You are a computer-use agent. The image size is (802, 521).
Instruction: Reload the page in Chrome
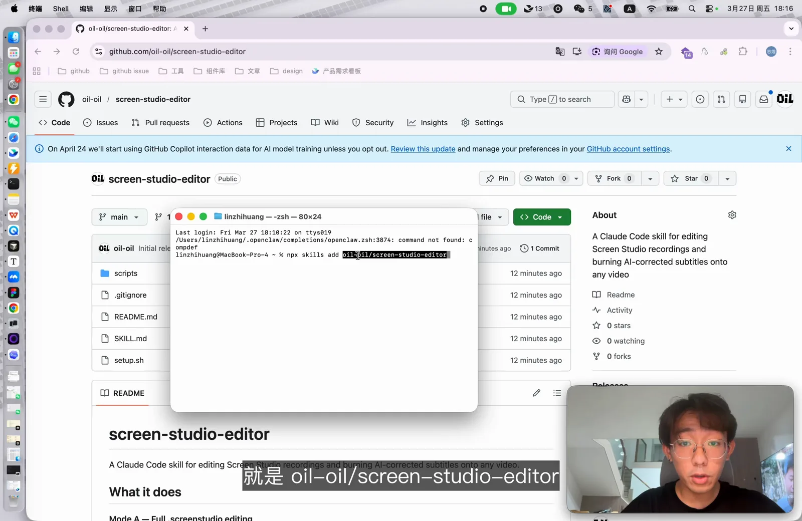coord(76,52)
